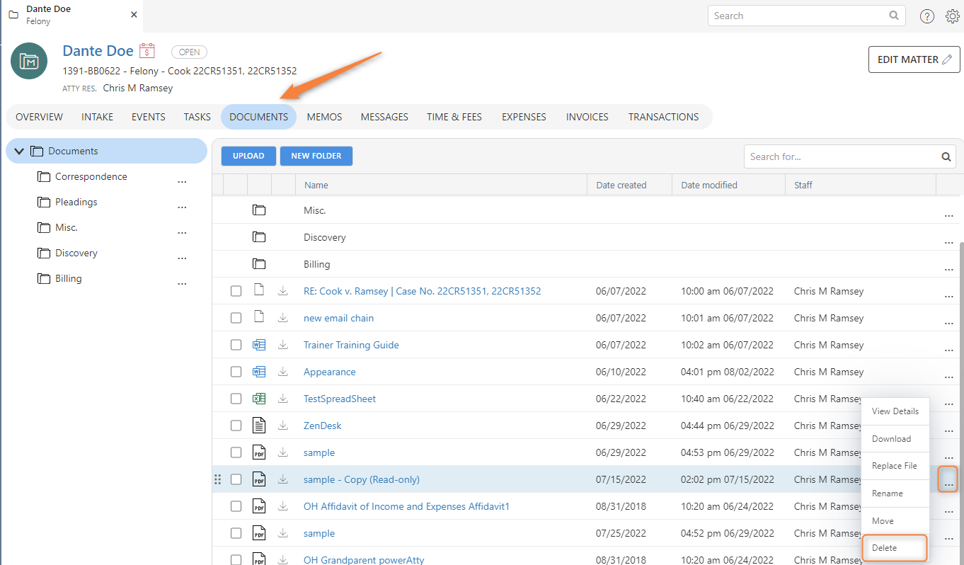The width and height of the screenshot is (964, 565).
Task: Open the help question mark icon
Action: click(x=927, y=16)
